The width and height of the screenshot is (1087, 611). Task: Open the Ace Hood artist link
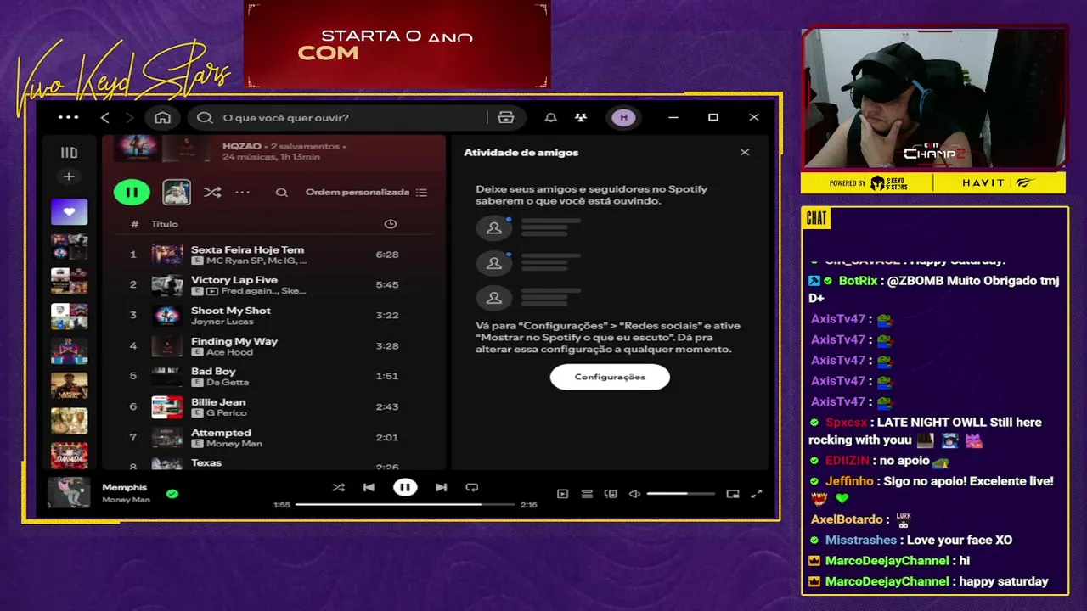229,352
